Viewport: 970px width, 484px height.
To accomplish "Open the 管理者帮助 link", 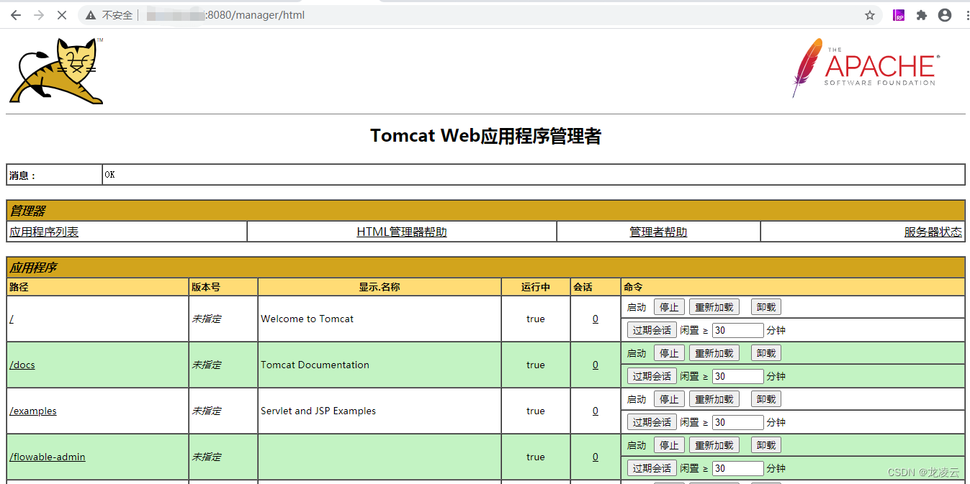I will click(658, 232).
